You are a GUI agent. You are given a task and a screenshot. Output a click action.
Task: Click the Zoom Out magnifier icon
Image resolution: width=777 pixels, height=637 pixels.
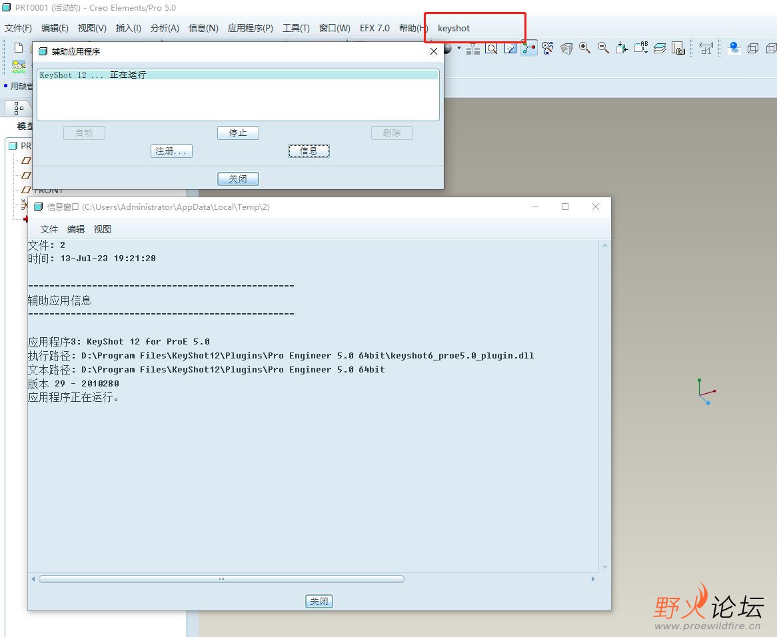[x=603, y=47]
